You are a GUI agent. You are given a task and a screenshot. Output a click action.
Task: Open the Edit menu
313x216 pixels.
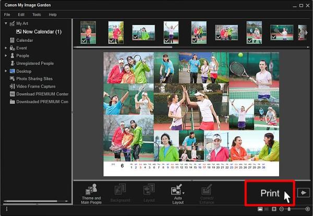(x=21, y=15)
